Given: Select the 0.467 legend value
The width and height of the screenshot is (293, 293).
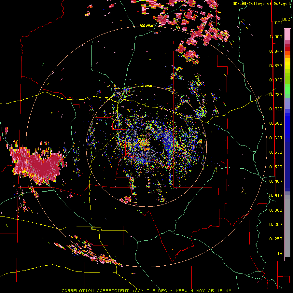Looking at the screenshot, I should [x=276, y=181].
